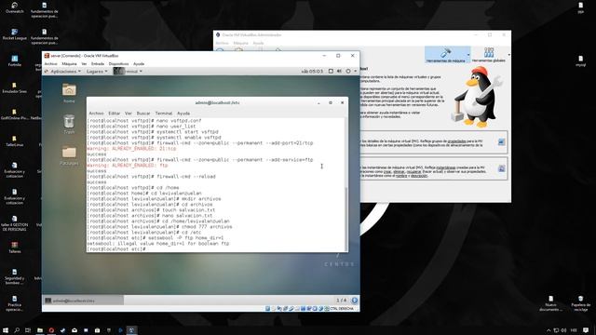Expand the CentOS Lugares dropdown
Viewport: 596px width, 335px height.
pyautogui.click(x=97, y=71)
